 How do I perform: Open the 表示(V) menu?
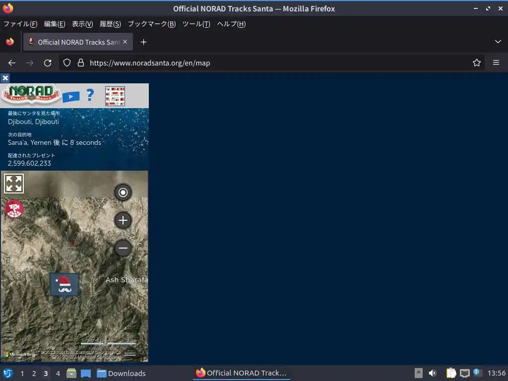[x=82, y=24]
